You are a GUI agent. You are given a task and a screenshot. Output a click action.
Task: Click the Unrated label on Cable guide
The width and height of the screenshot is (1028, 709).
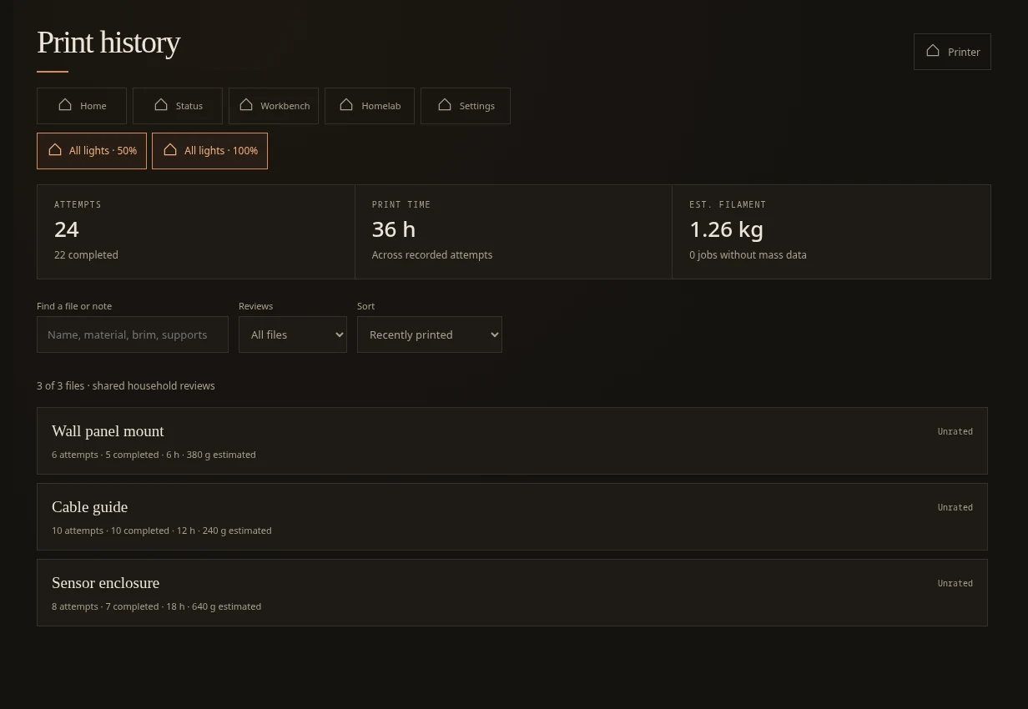955,507
